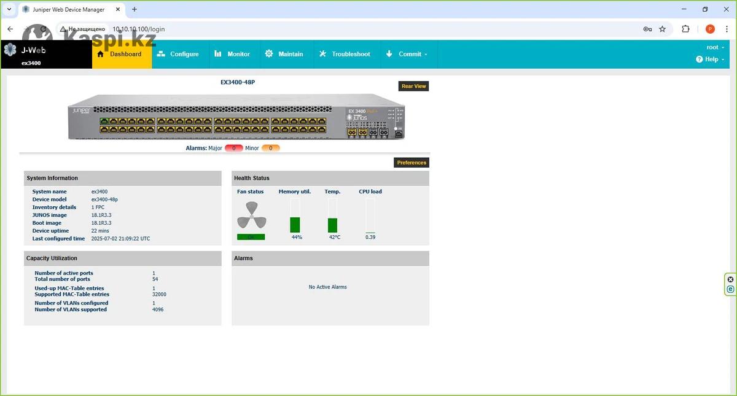Screen dimensions: 737x396
Task: Click the Major alarms red indicator
Action: point(233,148)
